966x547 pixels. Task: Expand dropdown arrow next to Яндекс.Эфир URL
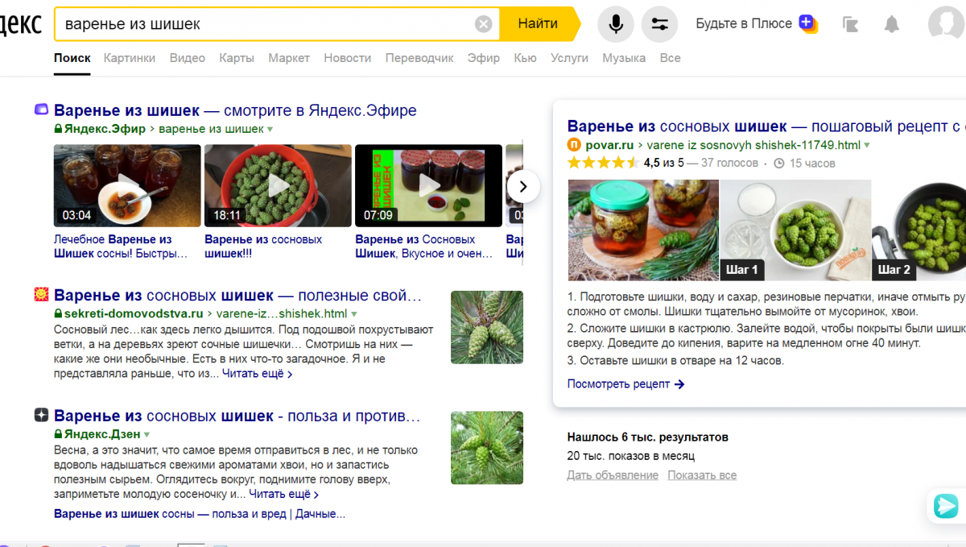point(270,130)
